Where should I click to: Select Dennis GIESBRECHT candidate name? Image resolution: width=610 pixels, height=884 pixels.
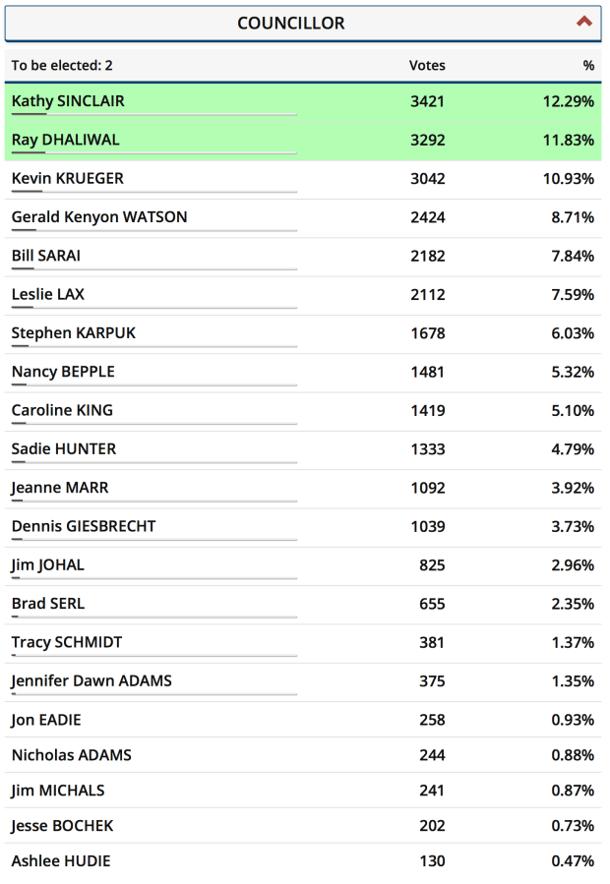coord(83,526)
